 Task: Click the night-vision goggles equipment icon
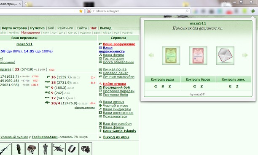(x=86, y=149)
